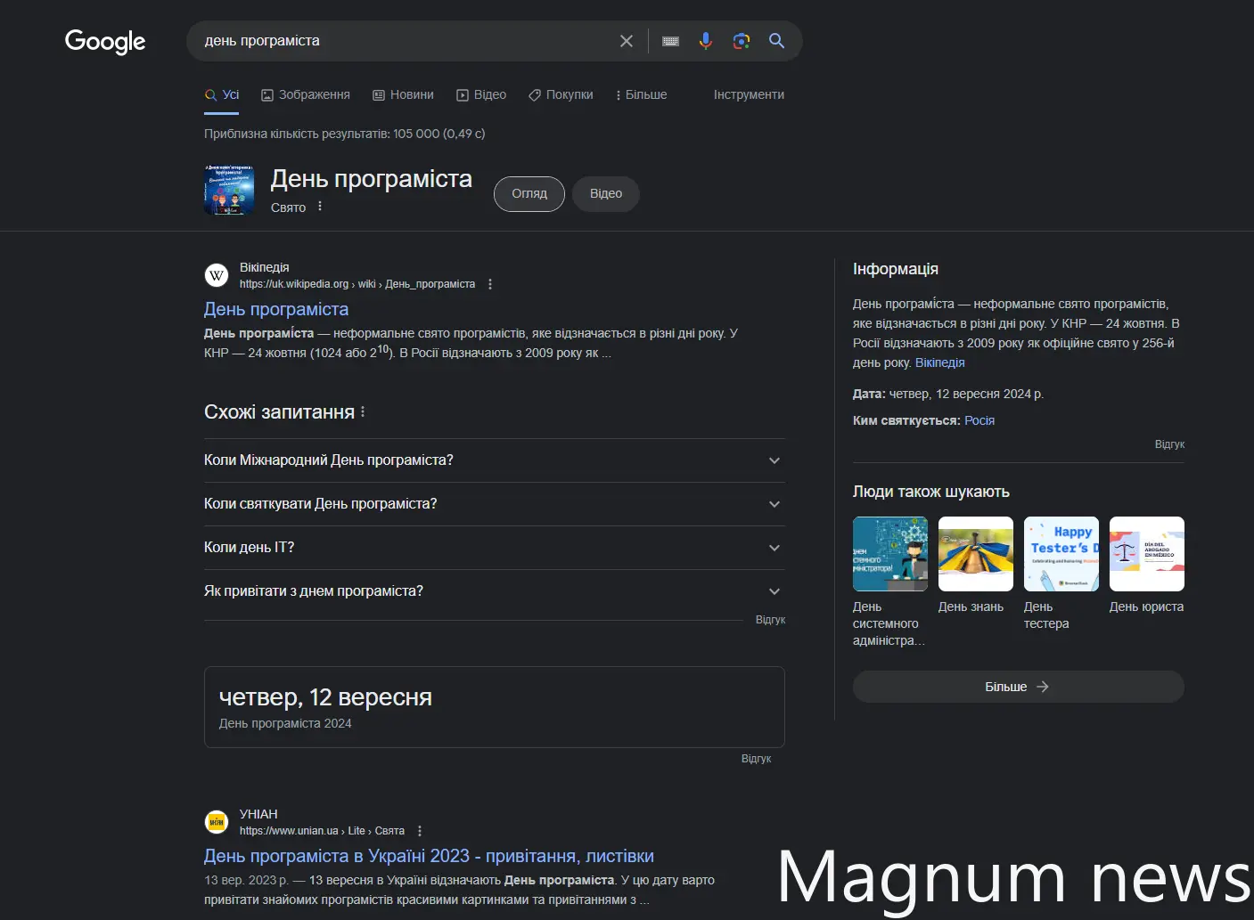The image size is (1254, 920).
Task: Open the Більше tabs menu
Action: [x=641, y=94]
